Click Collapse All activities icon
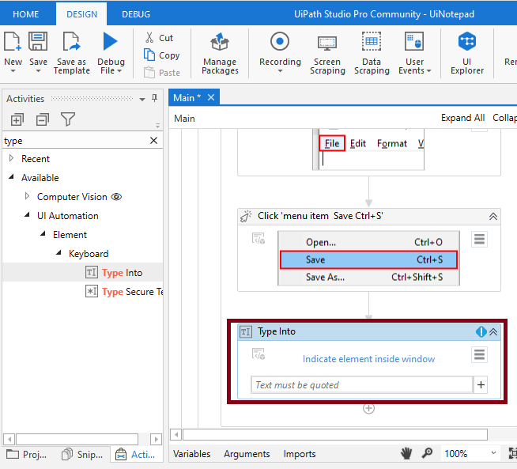The width and height of the screenshot is (517, 469). tap(43, 119)
